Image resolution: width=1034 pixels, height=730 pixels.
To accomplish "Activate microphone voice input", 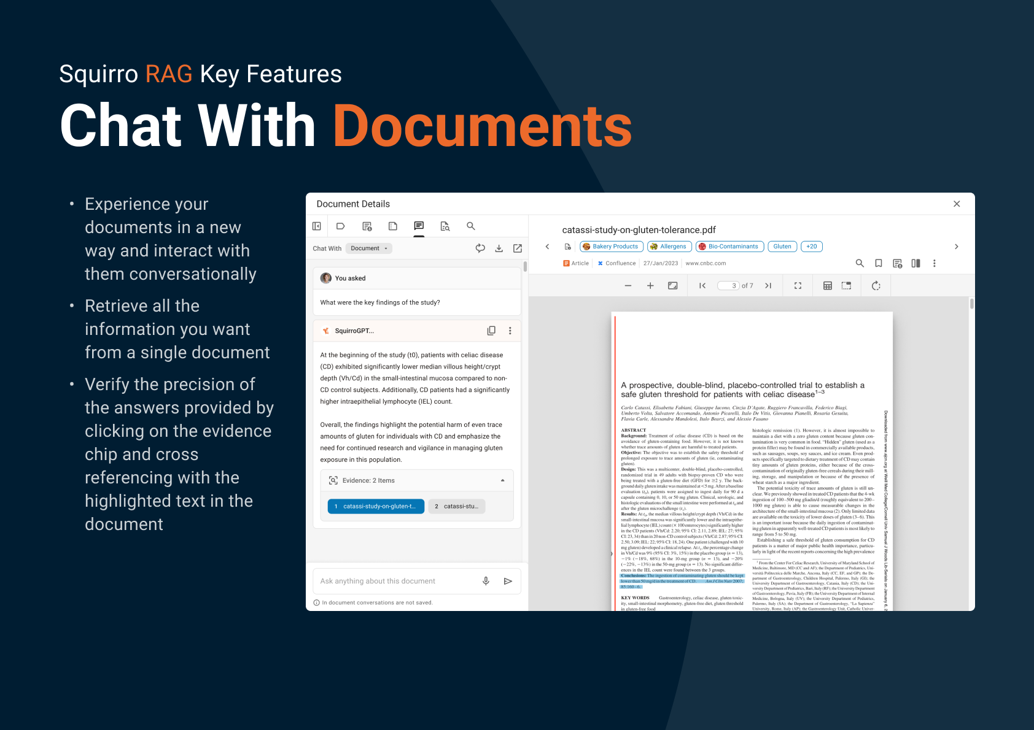I will pyautogui.click(x=486, y=581).
